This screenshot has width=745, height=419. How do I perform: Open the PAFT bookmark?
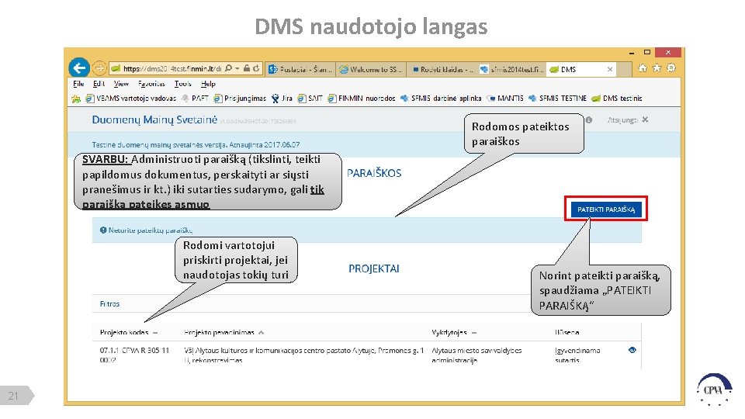click(x=195, y=99)
